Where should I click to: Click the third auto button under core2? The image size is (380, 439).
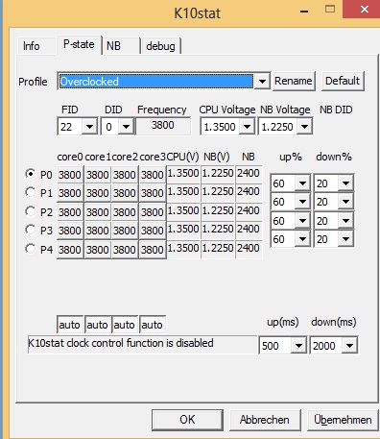coord(125,325)
